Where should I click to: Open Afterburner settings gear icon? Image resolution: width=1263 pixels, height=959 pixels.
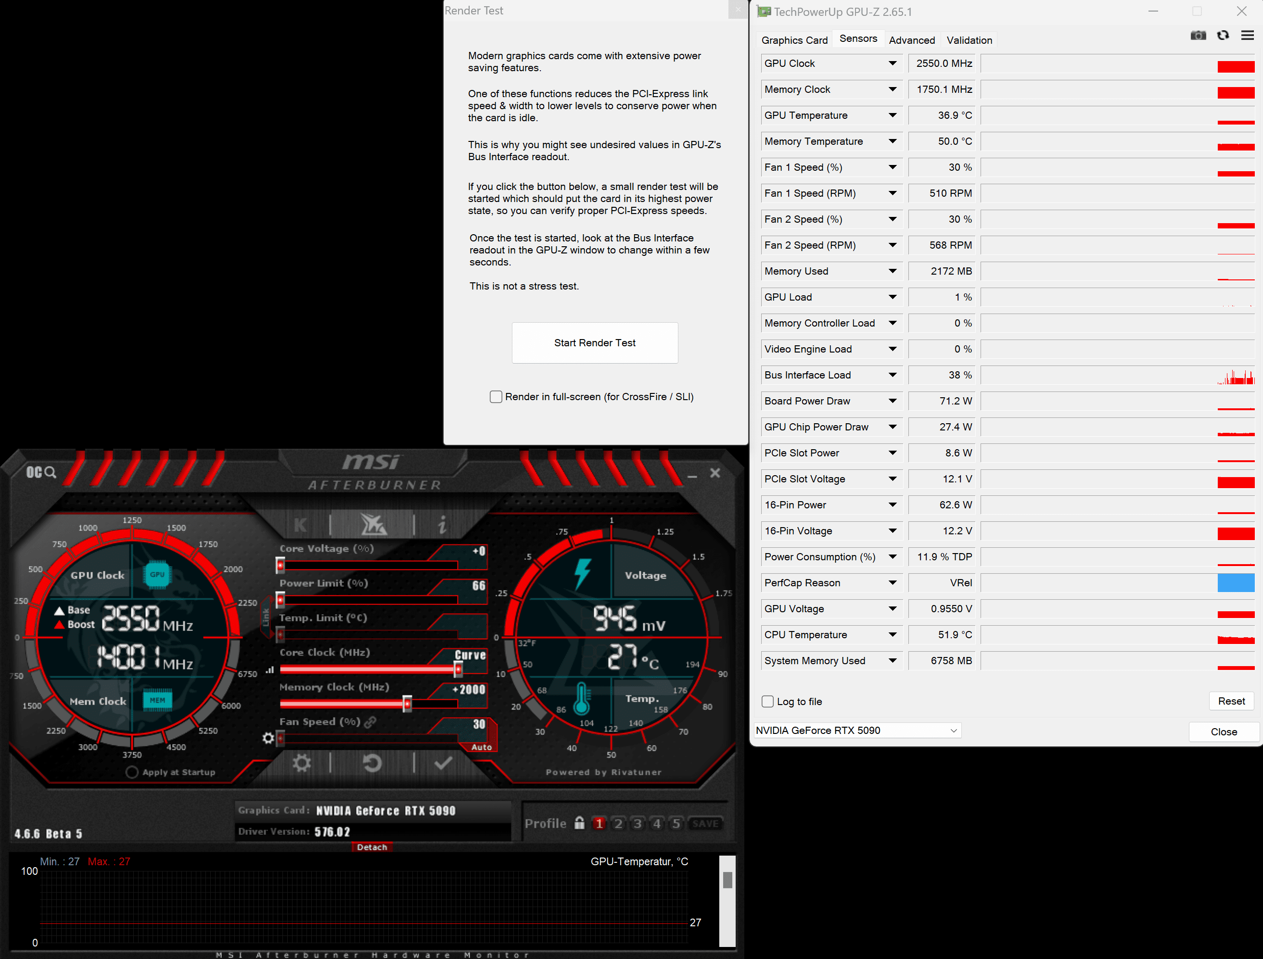pyautogui.click(x=302, y=763)
